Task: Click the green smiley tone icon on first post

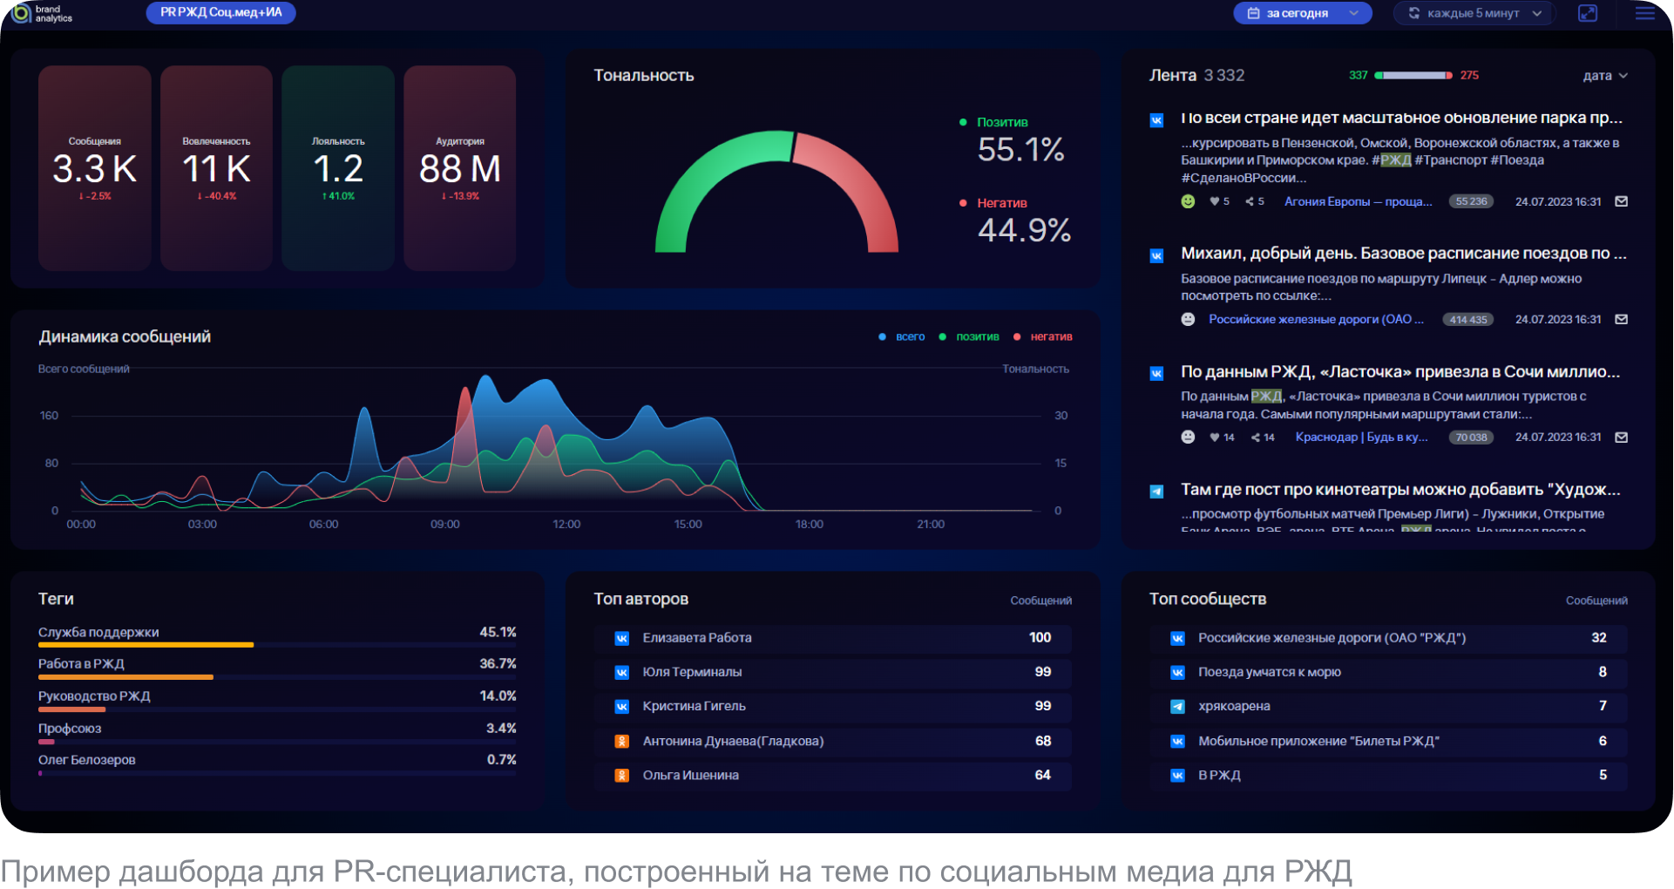Action: [x=1188, y=201]
